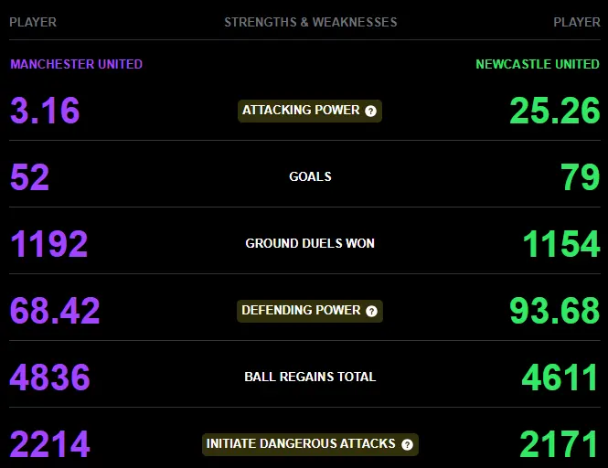The height and width of the screenshot is (468, 608).
Task: Click the Ground Duels Won label
Action: pyautogui.click(x=310, y=243)
